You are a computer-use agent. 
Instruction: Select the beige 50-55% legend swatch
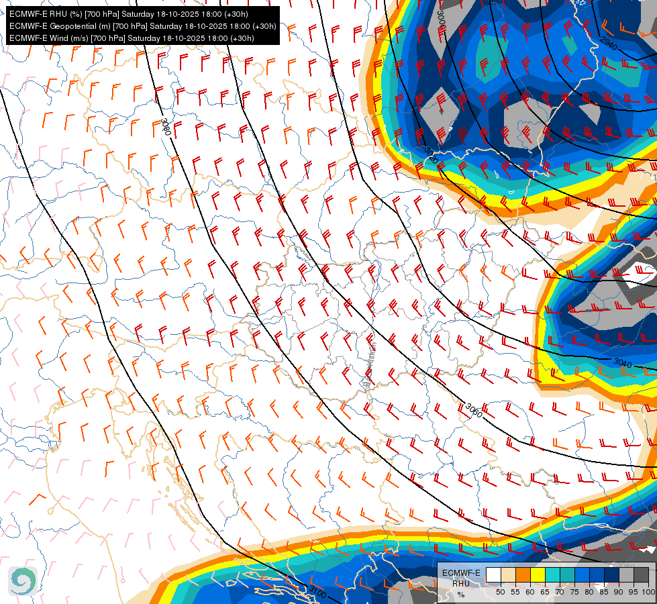click(x=508, y=574)
